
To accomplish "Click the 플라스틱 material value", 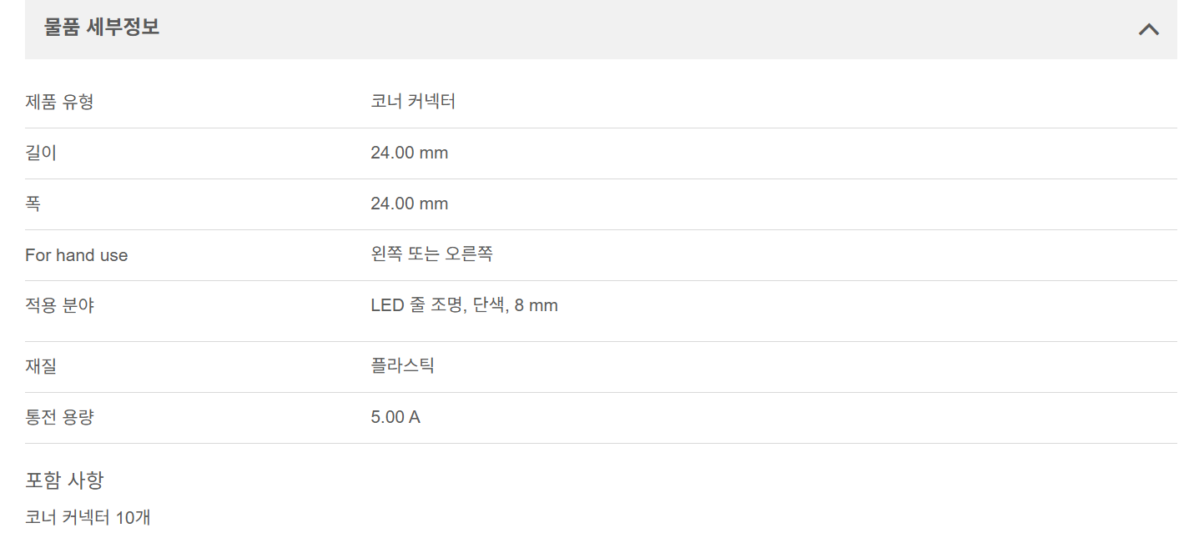I will [402, 366].
